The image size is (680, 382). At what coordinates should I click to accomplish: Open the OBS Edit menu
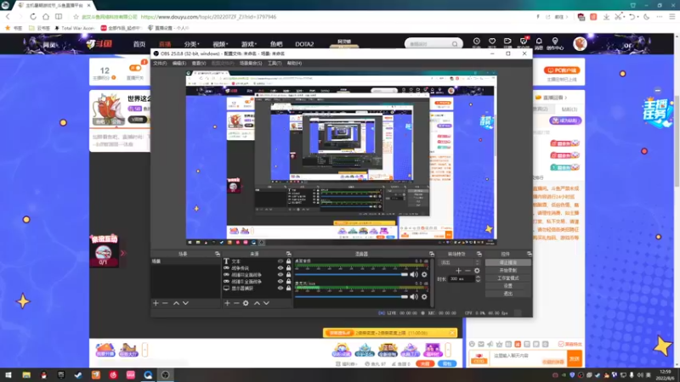tap(179, 63)
